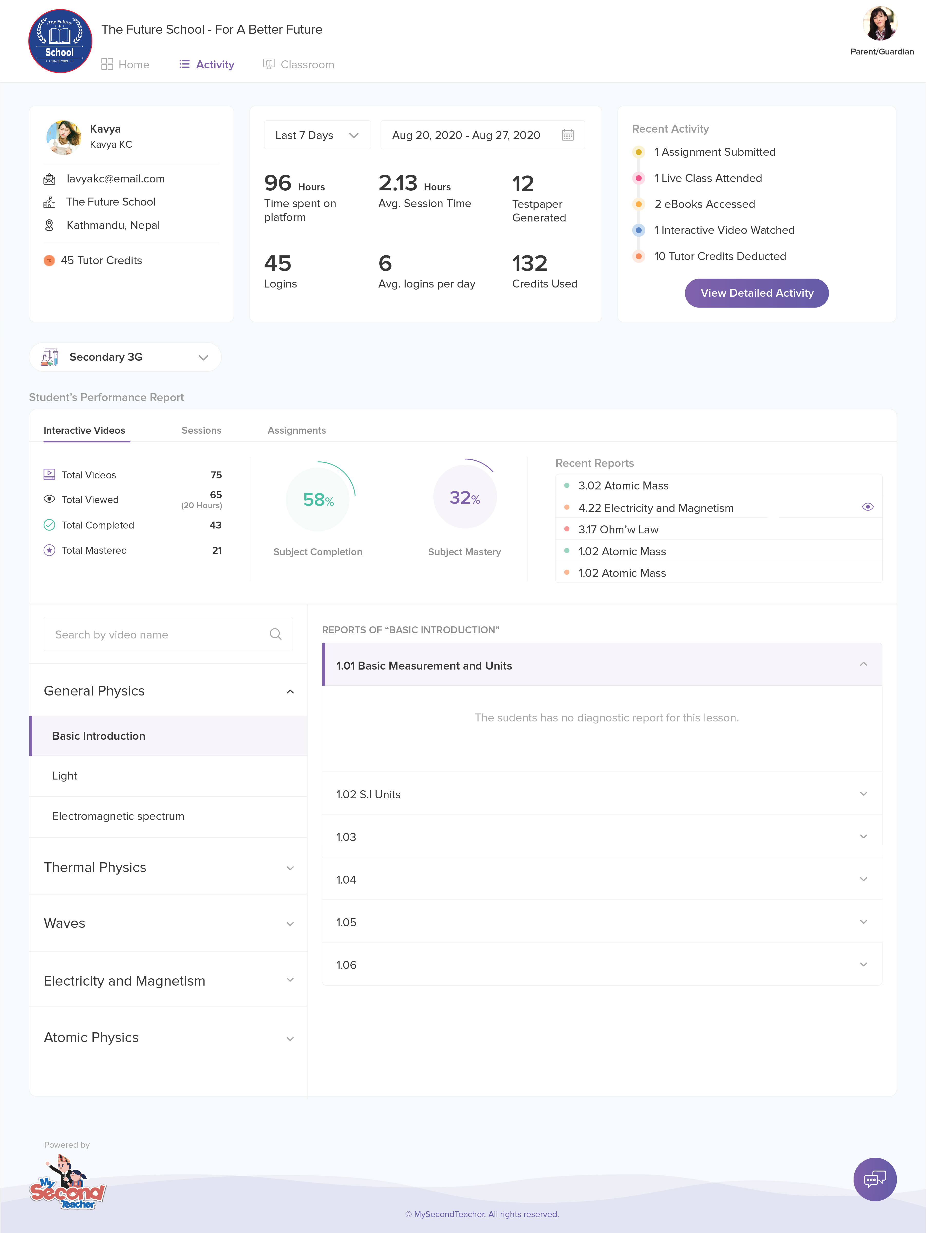Open the Activity tab
Screen dimensions: 926x1233
pos(207,64)
